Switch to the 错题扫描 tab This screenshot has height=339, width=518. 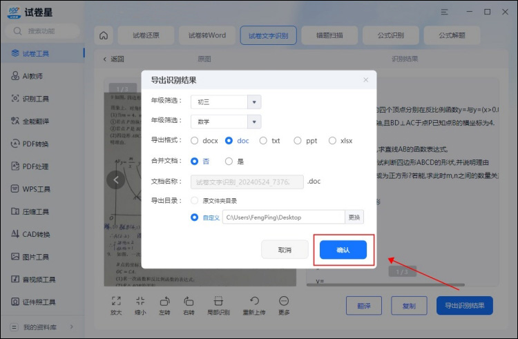click(x=329, y=35)
